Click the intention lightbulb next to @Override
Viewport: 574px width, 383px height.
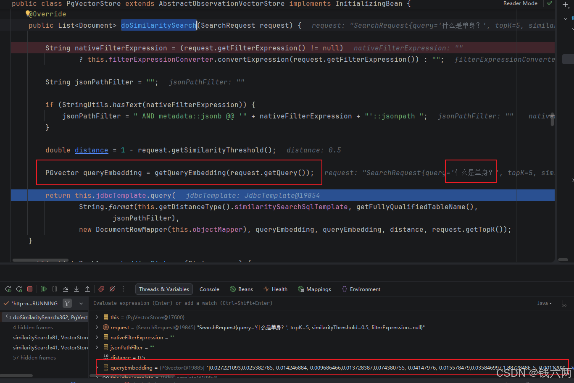pos(28,13)
